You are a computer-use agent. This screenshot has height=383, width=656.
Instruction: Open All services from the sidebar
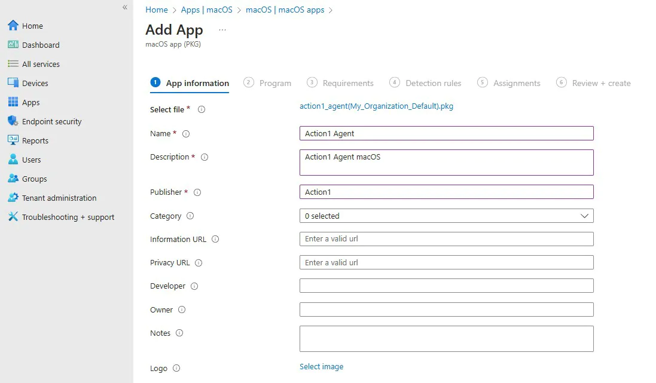coord(13,64)
